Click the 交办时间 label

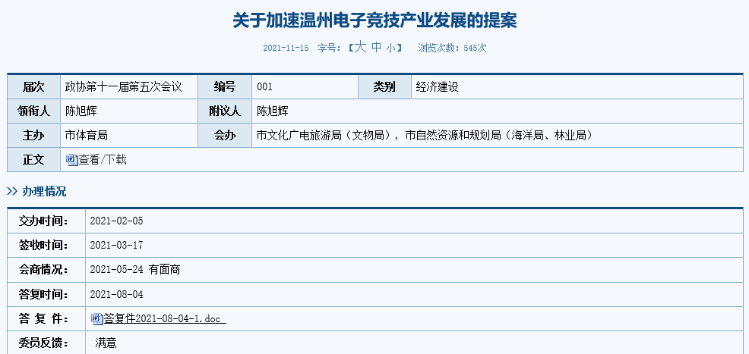(43, 221)
